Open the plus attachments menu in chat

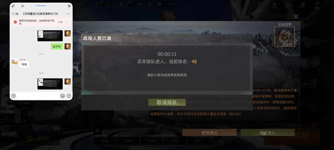[69, 96]
